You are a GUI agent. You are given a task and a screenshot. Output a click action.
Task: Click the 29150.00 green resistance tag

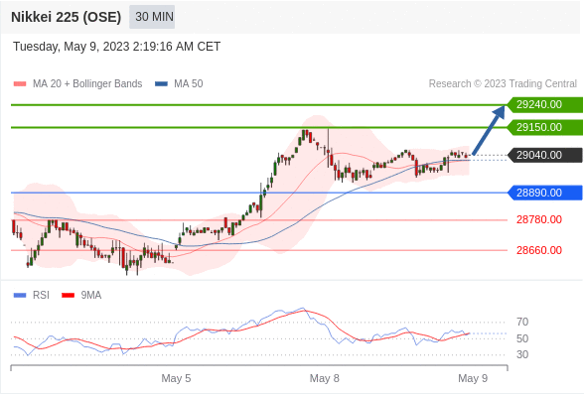(x=545, y=127)
